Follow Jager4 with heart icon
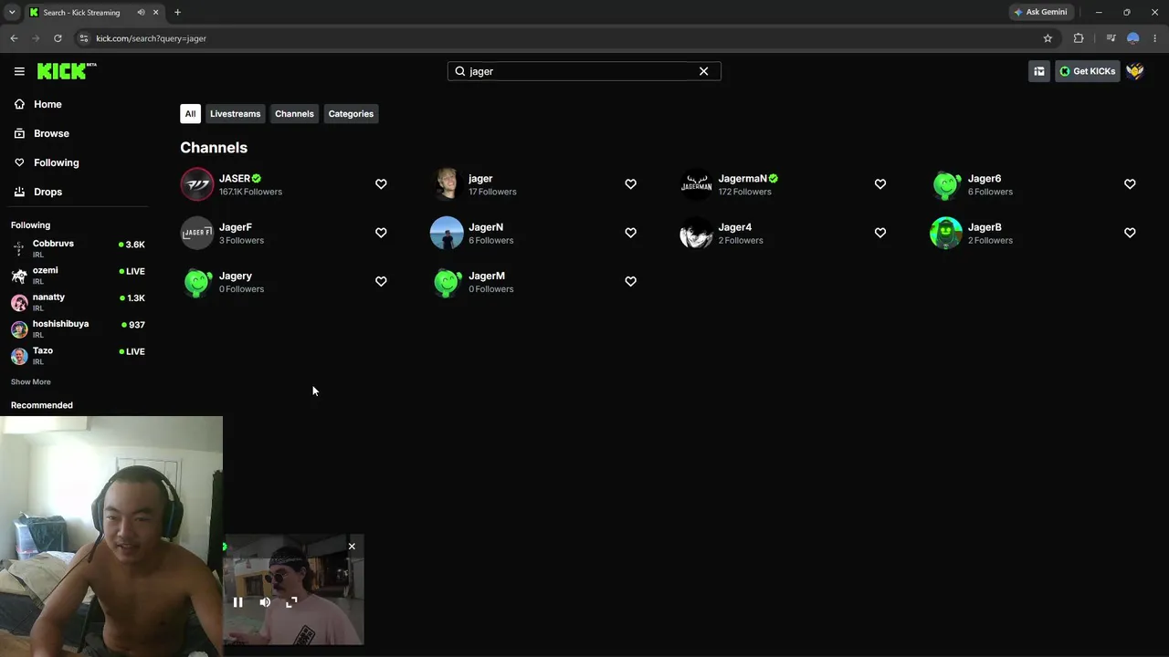1169x657 pixels. click(880, 233)
